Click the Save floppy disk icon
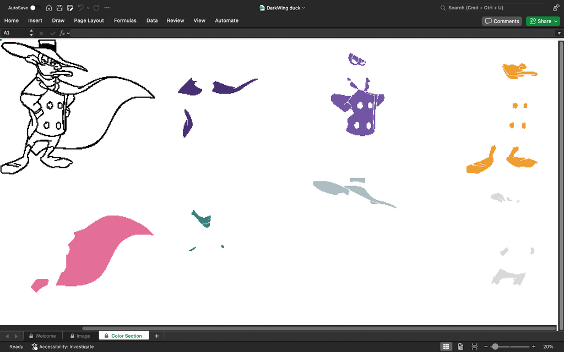This screenshot has width=564, height=352. point(59,8)
